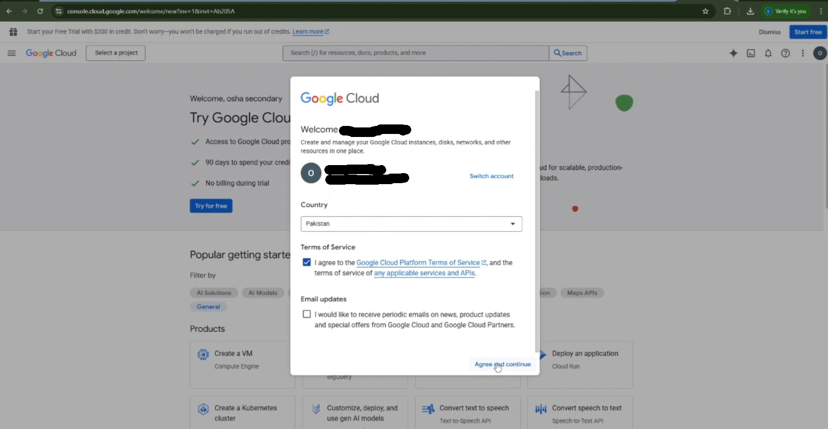Bookmark this page with star icon

705,11
